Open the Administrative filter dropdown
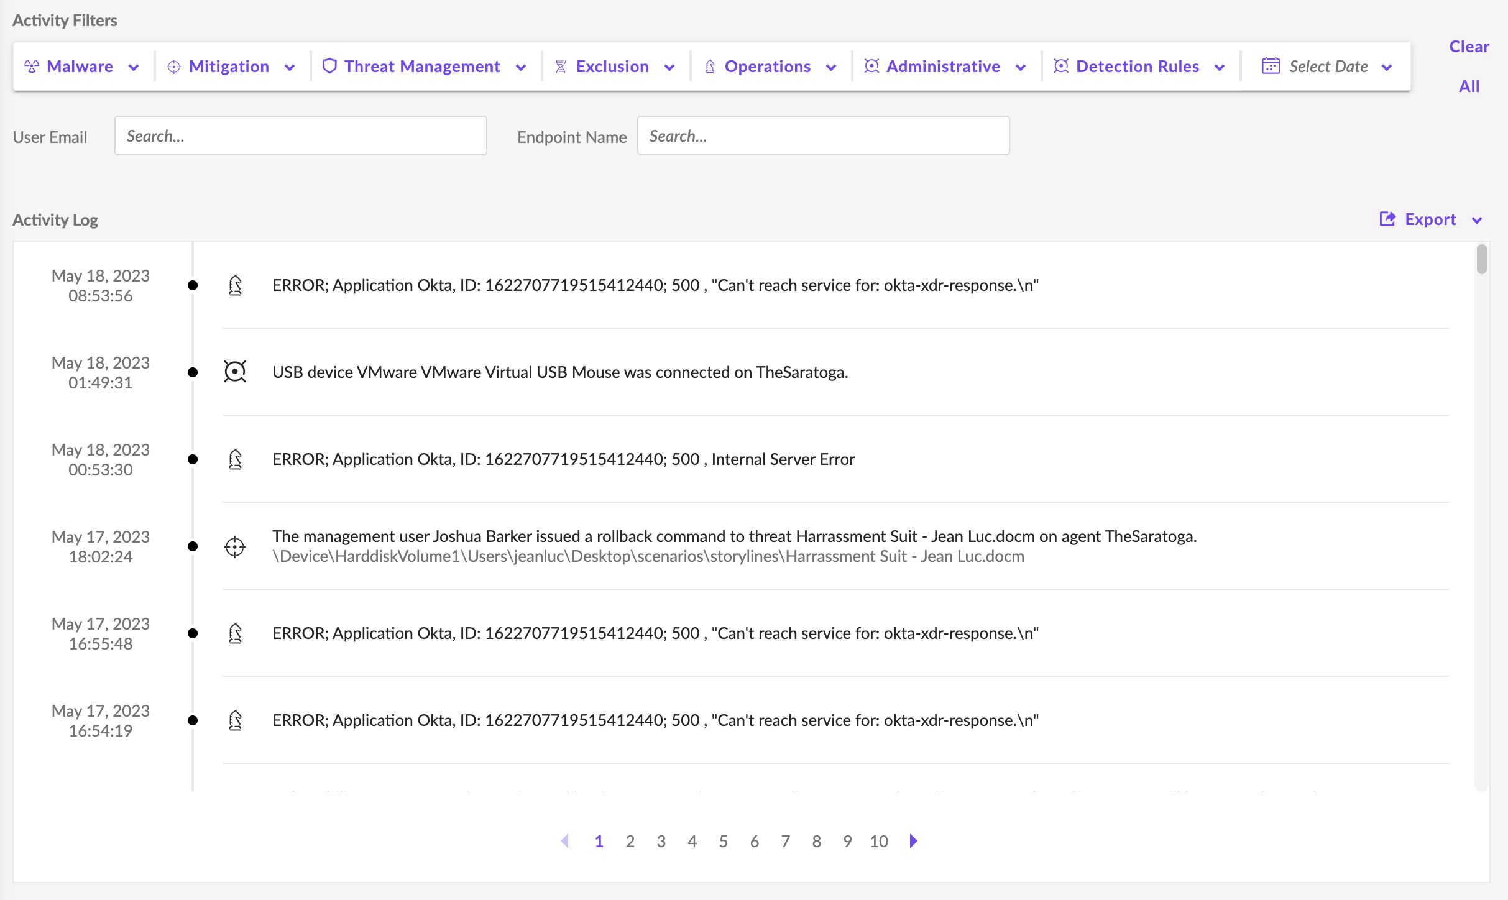Viewport: 1508px width, 900px height. 1021,67
